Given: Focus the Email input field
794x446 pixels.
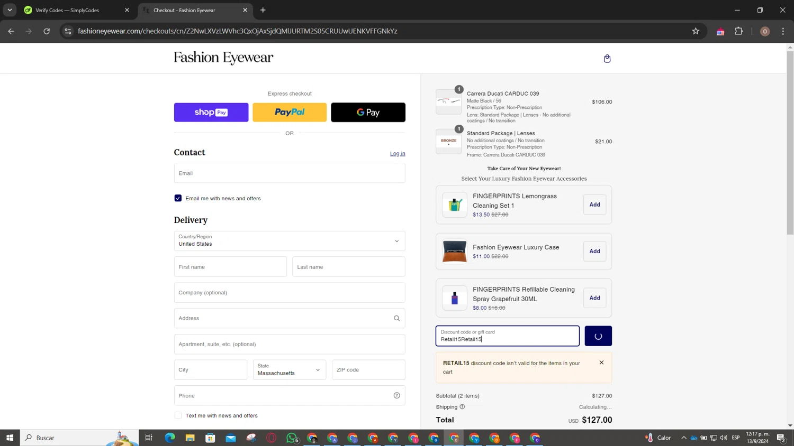Looking at the screenshot, I should (x=290, y=173).
